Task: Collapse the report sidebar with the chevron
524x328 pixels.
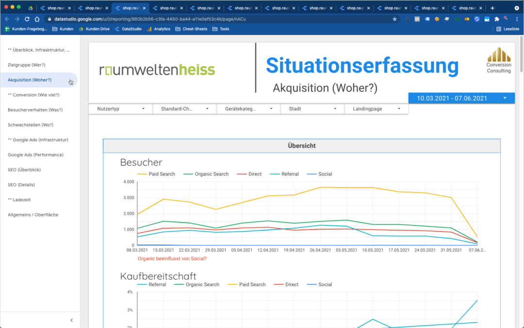Action: pos(72,320)
